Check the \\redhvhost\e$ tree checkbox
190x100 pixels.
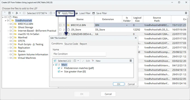pos(10,21)
